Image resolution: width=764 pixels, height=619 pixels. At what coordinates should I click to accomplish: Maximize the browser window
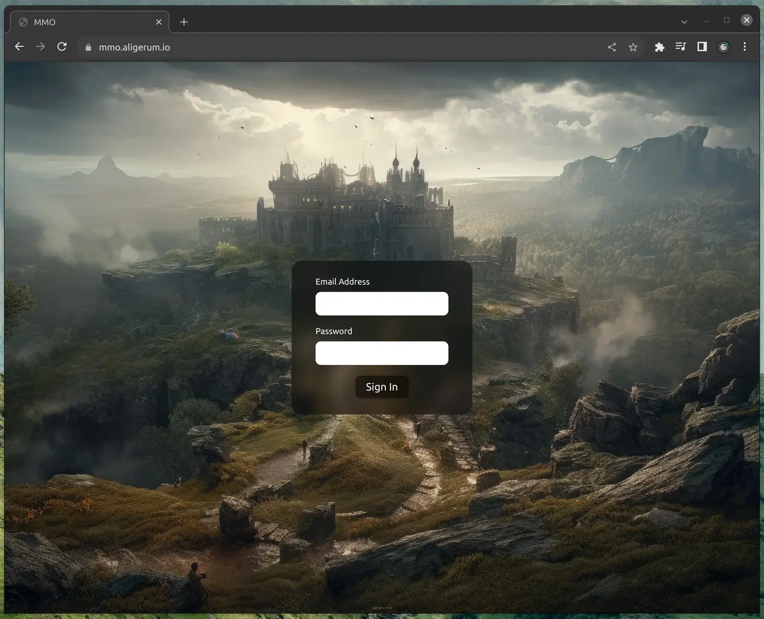[x=727, y=20]
